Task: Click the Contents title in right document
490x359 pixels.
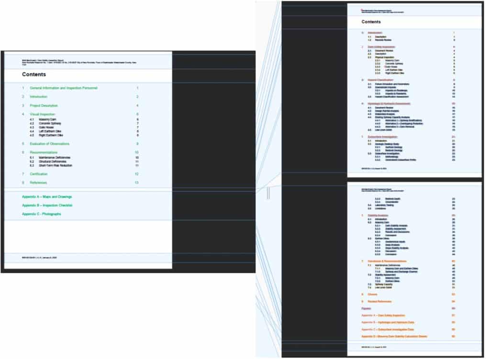Action: 371,22
